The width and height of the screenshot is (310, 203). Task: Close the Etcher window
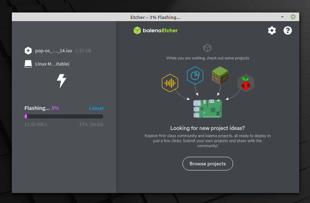click(293, 17)
